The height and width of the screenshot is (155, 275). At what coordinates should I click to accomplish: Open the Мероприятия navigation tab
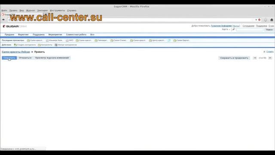(55, 34)
